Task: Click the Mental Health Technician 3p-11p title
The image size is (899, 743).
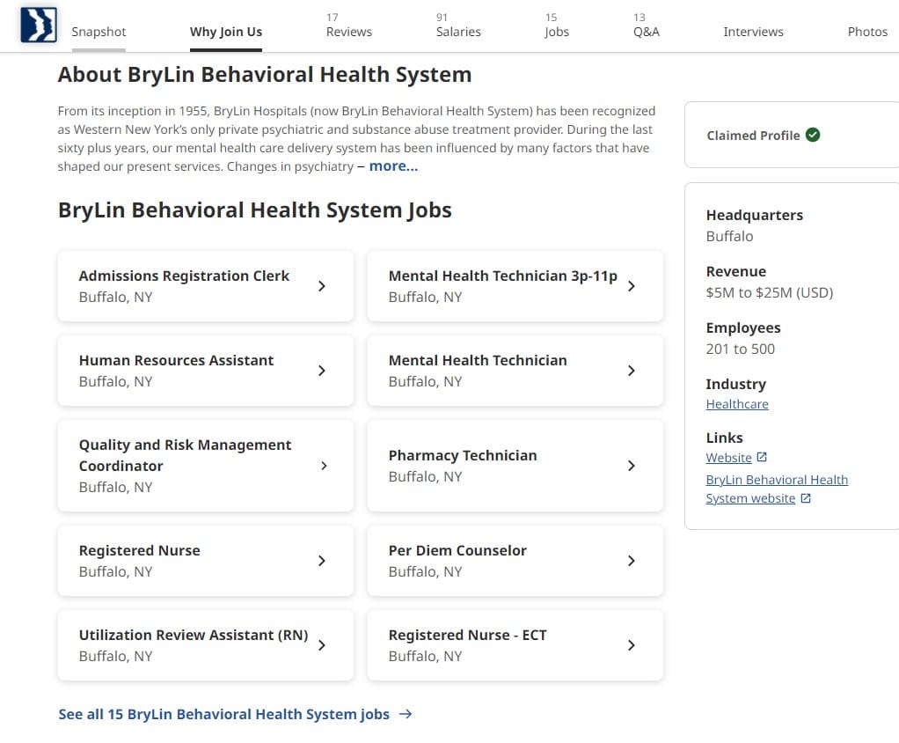Action: [503, 276]
